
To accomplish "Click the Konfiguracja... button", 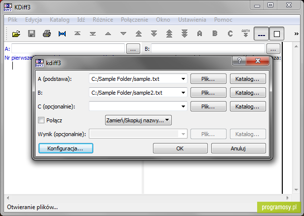I will pos(66,148).
